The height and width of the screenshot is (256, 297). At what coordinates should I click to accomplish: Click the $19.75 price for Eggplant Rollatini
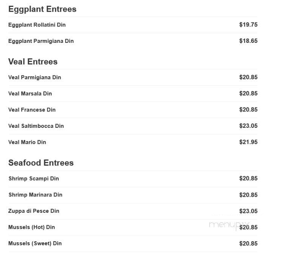click(x=248, y=25)
